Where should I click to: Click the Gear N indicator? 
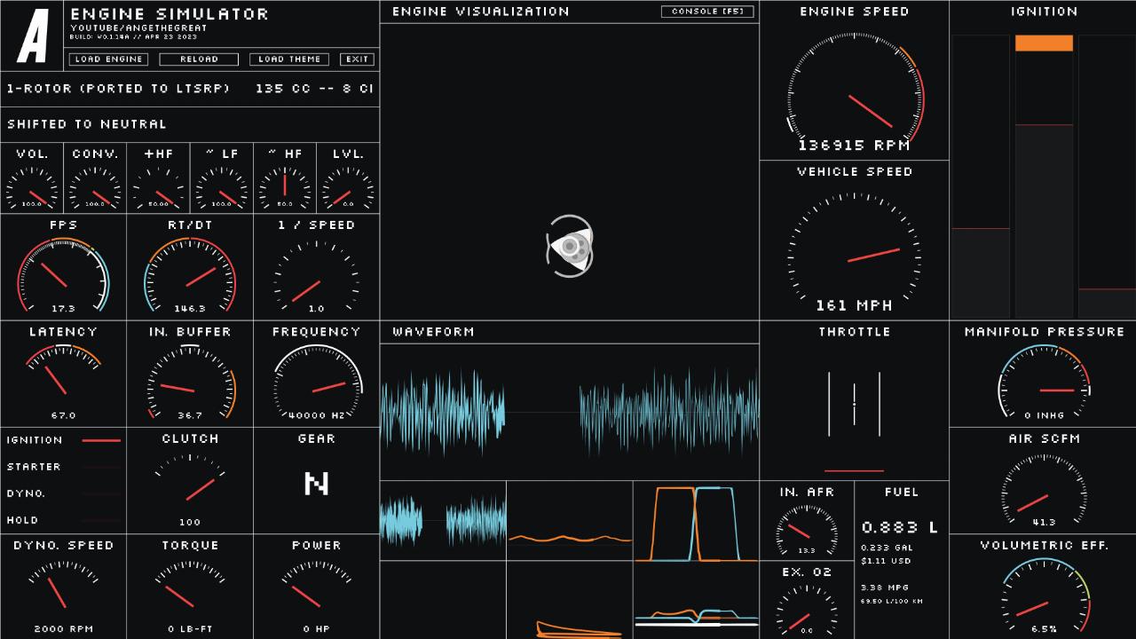317,484
